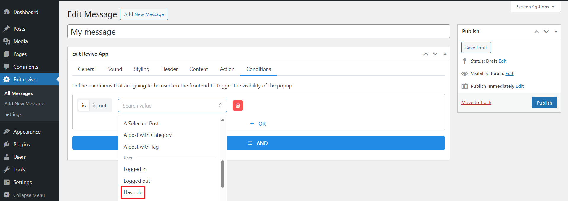Select the "is" condition toggle
This screenshot has width=568, height=201.
(x=84, y=106)
